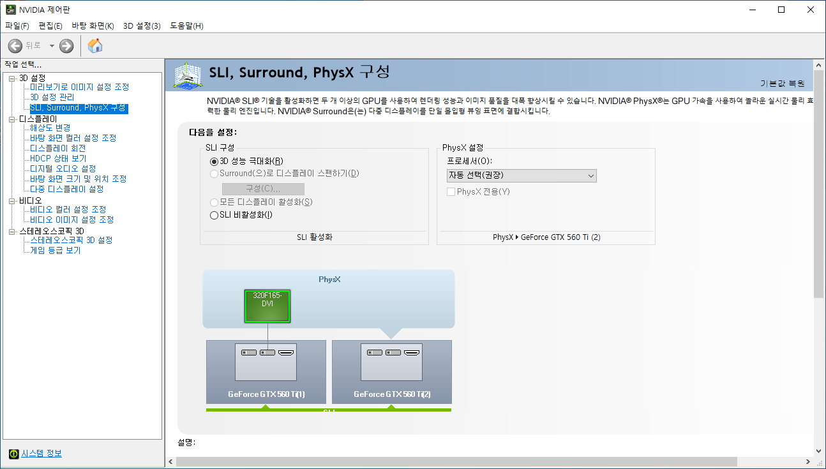Image resolution: width=826 pixels, height=469 pixels.
Task: Click the green Back arrow icon
Action: [x=15, y=46]
